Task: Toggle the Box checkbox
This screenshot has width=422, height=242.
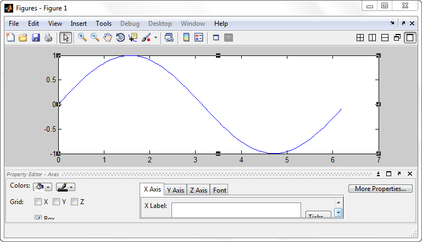Action: point(38,217)
